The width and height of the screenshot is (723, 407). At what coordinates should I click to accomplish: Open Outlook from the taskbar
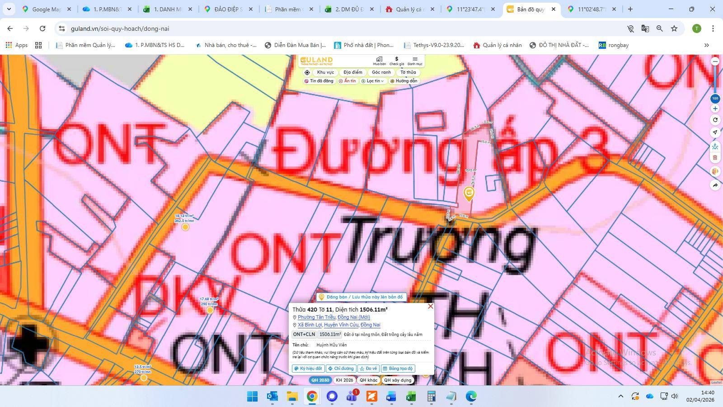pyautogui.click(x=272, y=397)
